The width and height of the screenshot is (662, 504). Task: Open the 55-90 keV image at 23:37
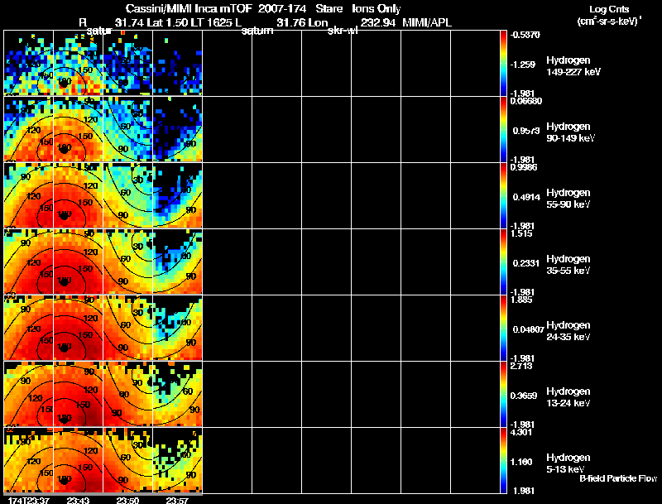click(28, 195)
